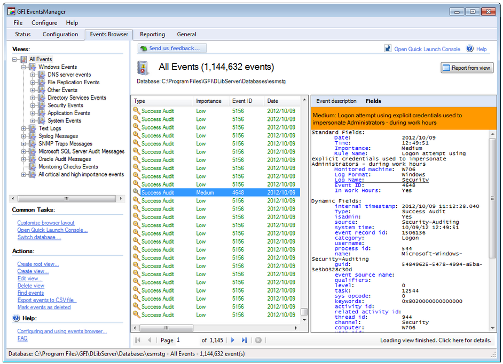Click the events list horizontal scrollbar thumb

click(167, 328)
